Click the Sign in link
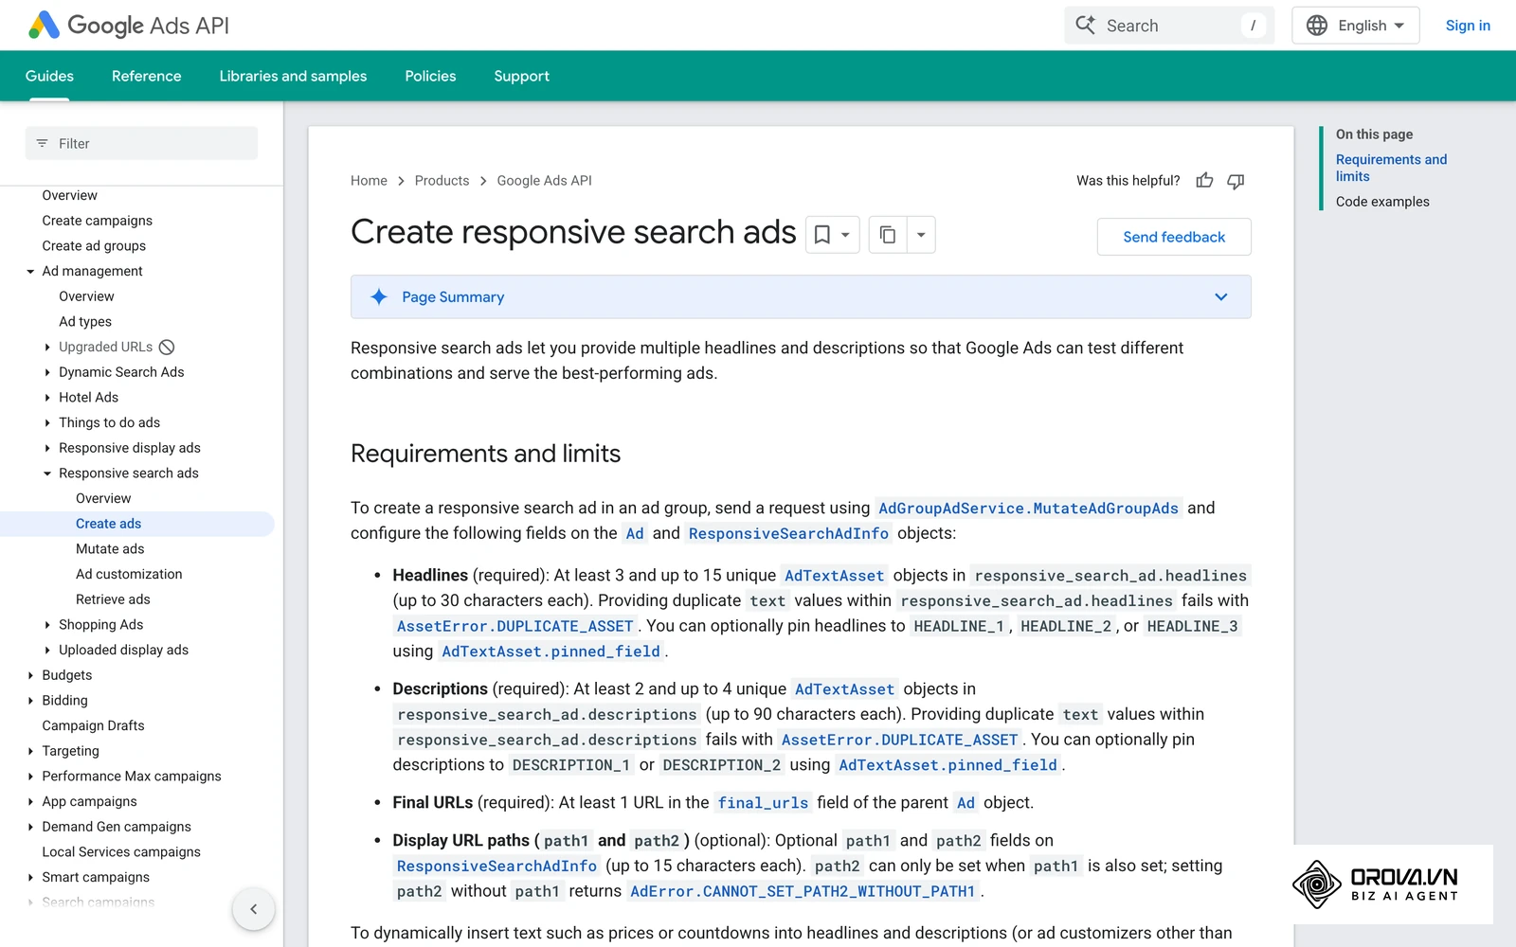This screenshot has height=947, width=1516. 1468,26
